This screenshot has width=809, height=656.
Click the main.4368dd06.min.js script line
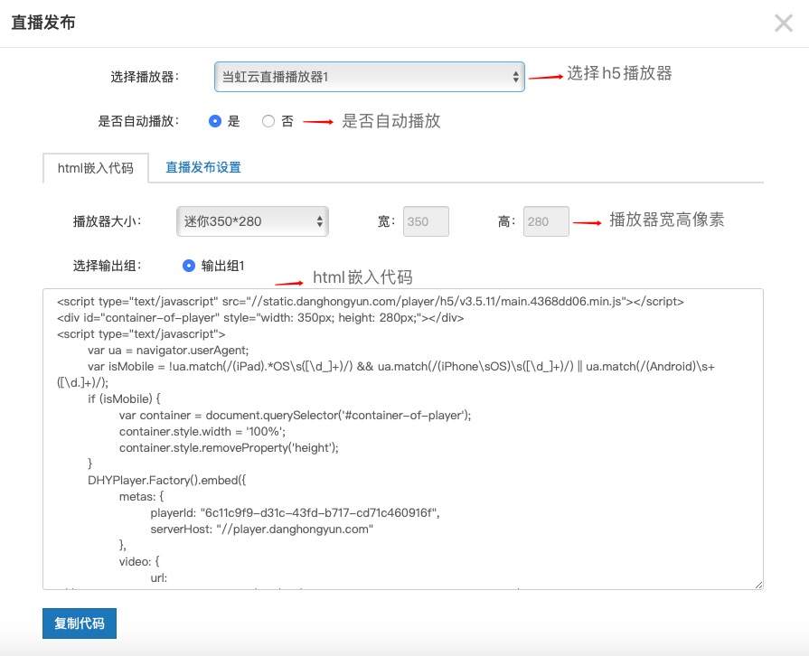[371, 301]
